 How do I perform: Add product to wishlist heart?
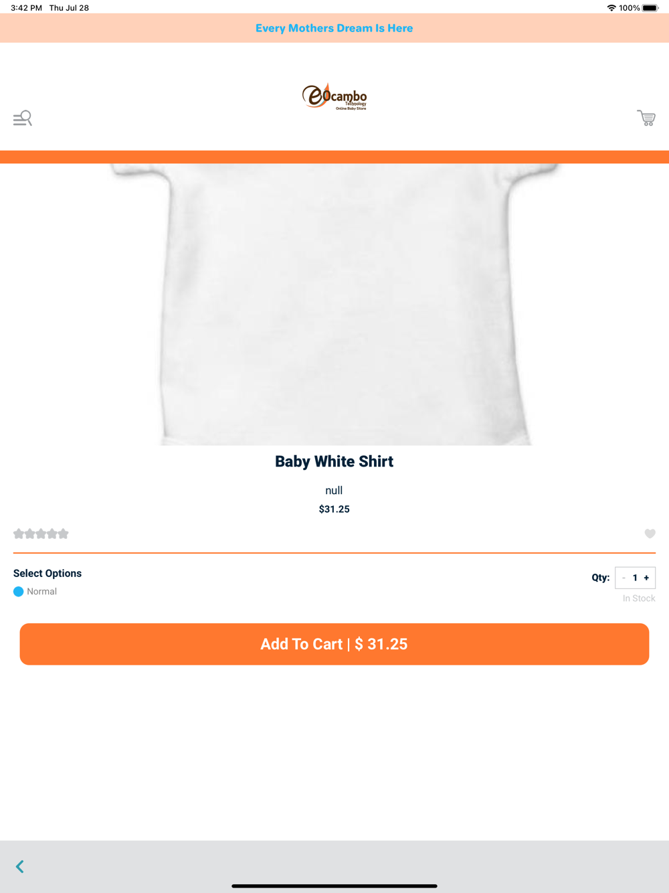pyautogui.click(x=650, y=534)
